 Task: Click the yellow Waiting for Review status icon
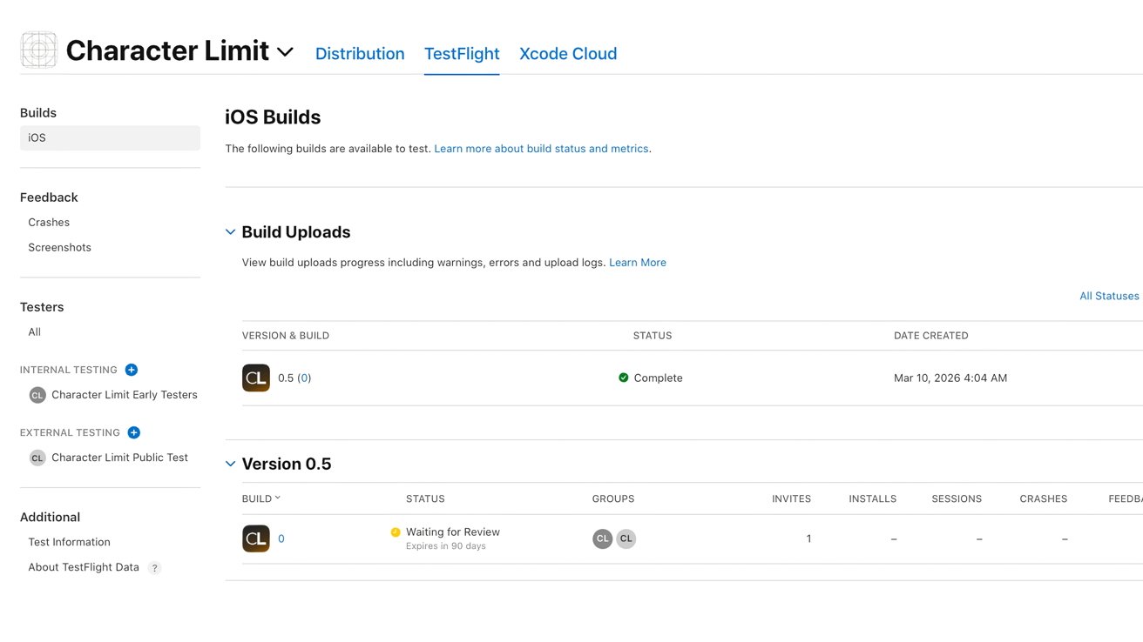click(x=395, y=531)
